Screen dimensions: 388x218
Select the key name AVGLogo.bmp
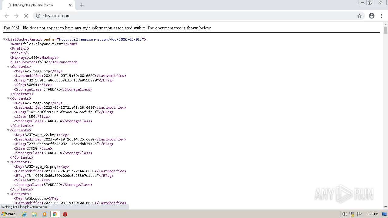click(36, 198)
